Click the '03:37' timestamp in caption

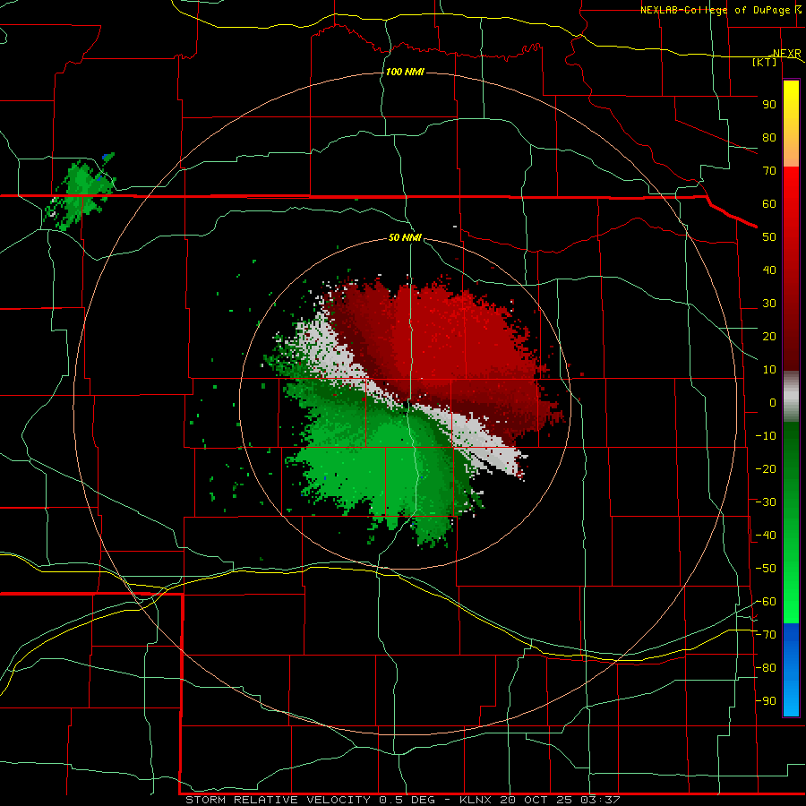click(x=600, y=800)
